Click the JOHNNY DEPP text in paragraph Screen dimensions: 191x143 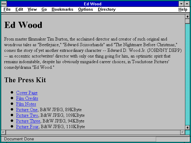164,50
